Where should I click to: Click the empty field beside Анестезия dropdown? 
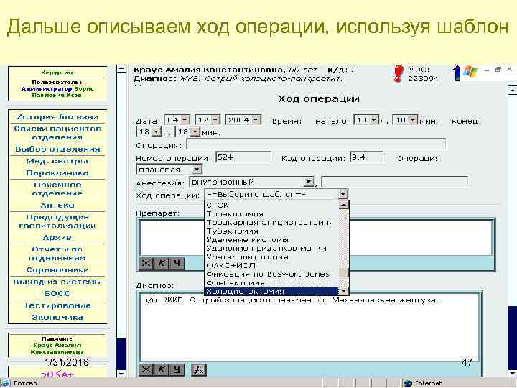[x=394, y=182]
